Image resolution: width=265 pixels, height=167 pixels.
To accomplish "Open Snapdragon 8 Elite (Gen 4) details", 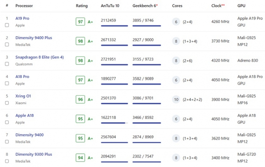I will [39, 57].
